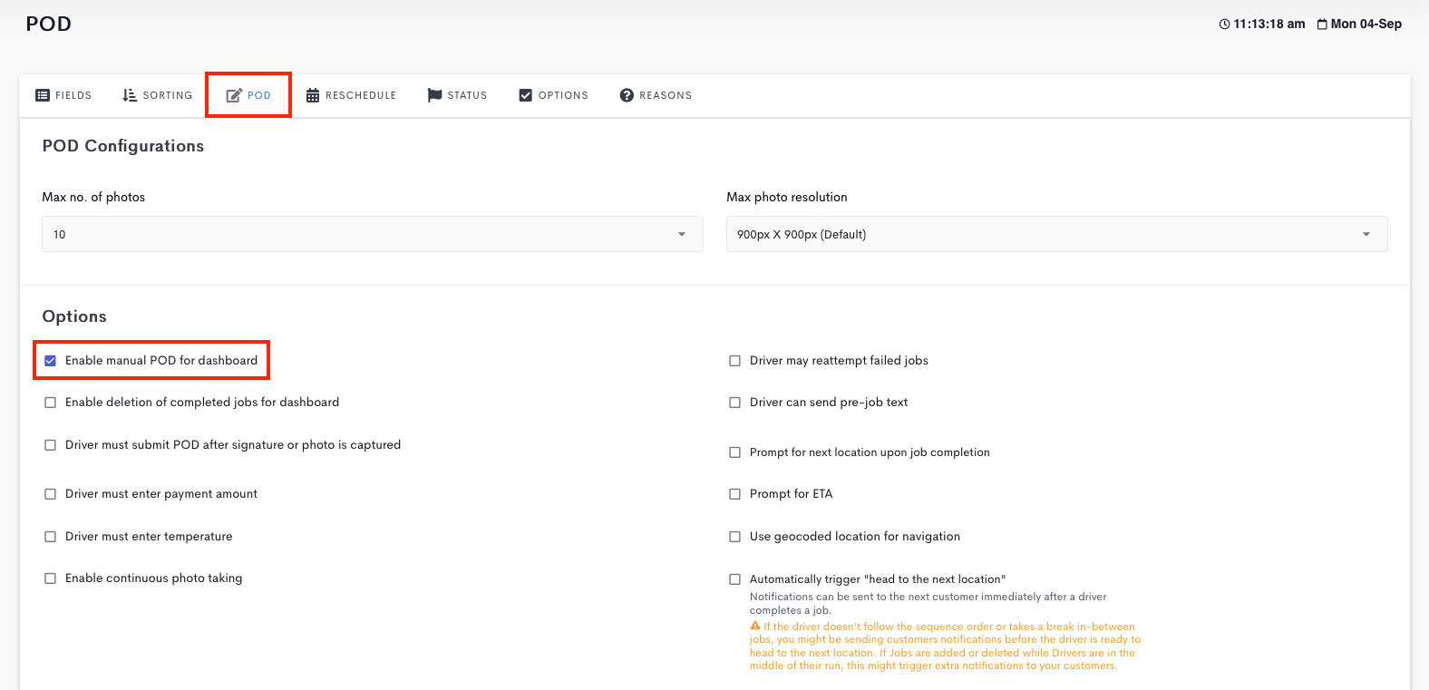Enable deletion of completed jobs checkbox
The image size is (1429, 690).
[x=51, y=403]
